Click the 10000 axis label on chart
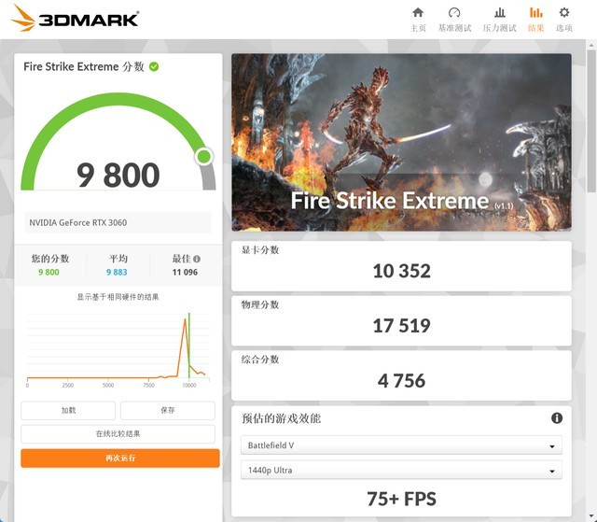597x522 pixels. 189,386
